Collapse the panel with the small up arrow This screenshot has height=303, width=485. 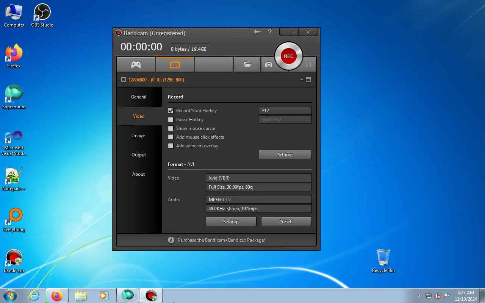tap(302, 80)
